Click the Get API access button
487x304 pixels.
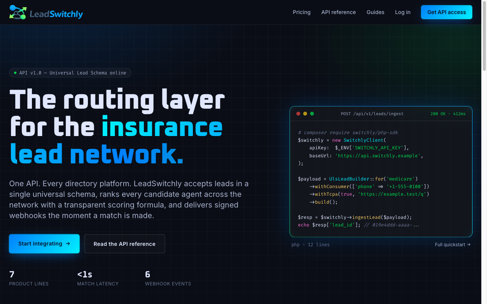pos(447,12)
